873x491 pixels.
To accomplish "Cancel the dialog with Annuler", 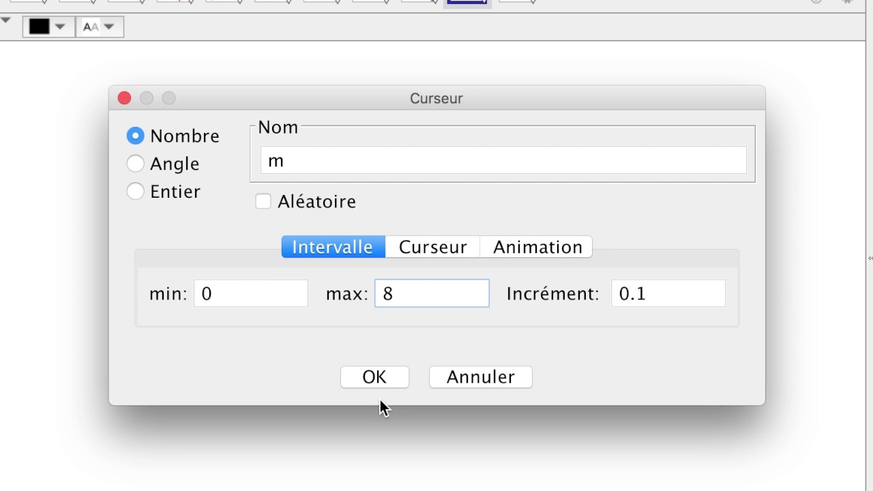I will 481,377.
